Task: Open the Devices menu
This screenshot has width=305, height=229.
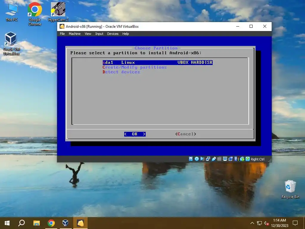Action: tap(113, 34)
